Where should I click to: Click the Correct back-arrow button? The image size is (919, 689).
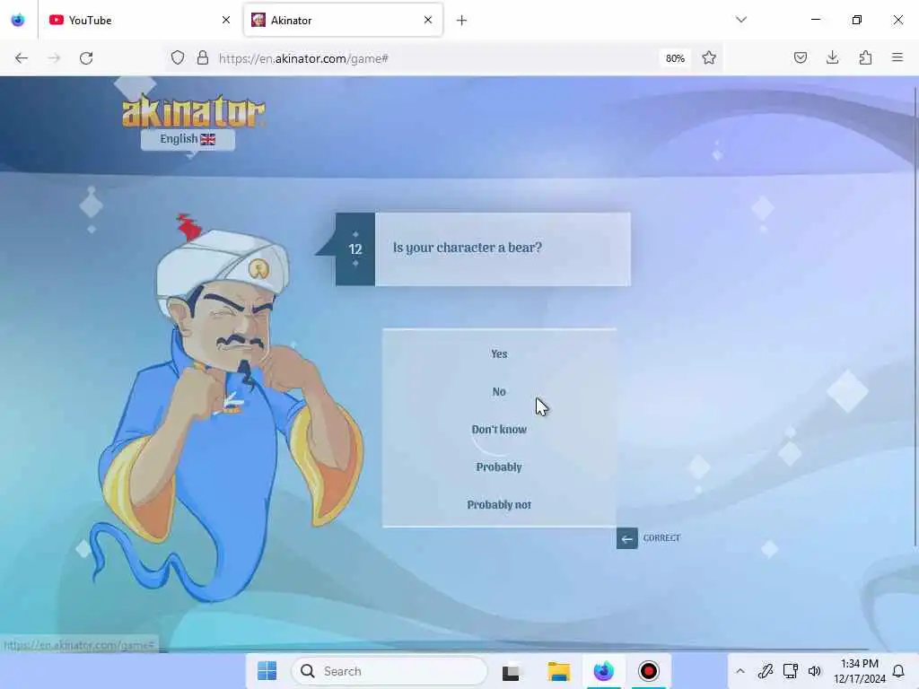[x=627, y=538]
